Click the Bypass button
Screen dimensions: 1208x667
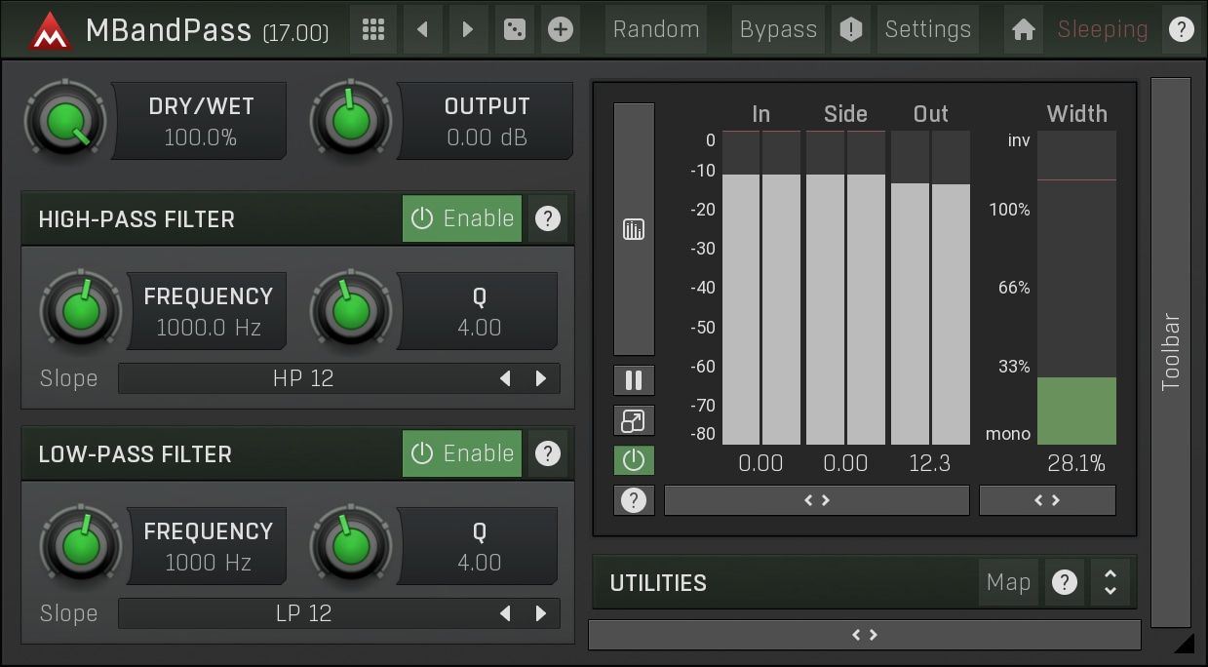777,29
